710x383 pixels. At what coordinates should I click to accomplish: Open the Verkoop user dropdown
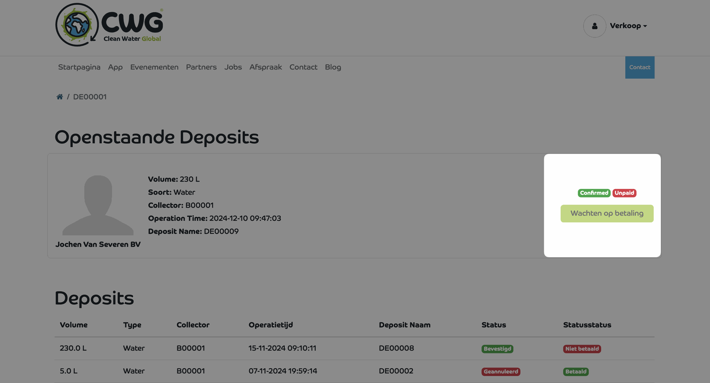click(x=628, y=26)
